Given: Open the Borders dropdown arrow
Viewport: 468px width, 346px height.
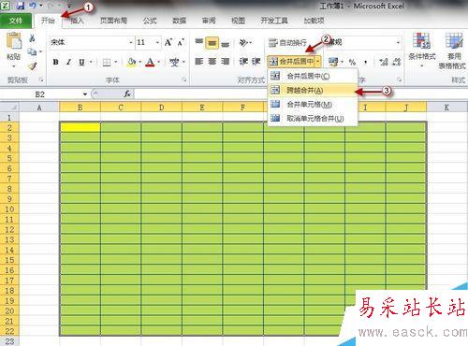Looking at the screenshot, I should tap(116, 63).
